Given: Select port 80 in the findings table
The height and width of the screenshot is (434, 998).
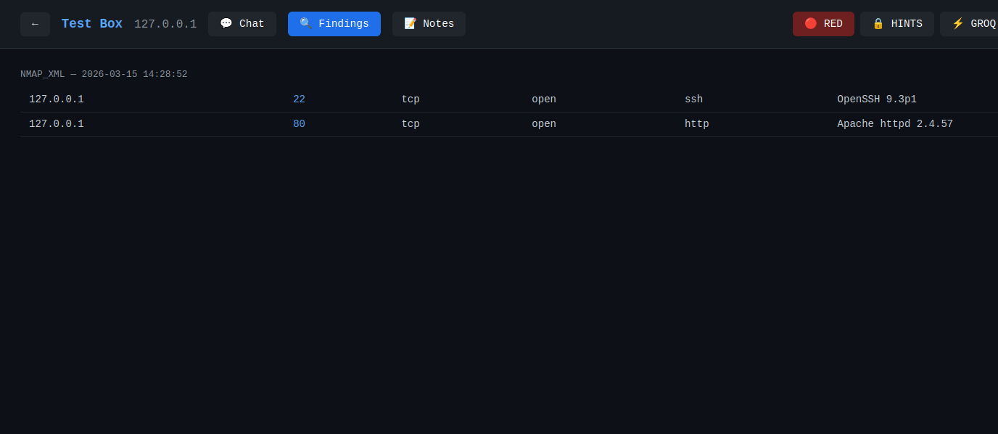Looking at the screenshot, I should pyautogui.click(x=299, y=124).
